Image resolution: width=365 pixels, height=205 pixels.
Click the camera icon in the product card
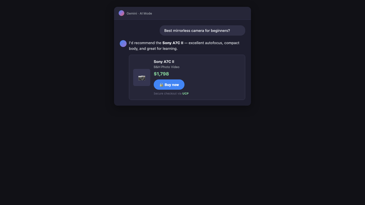tap(142, 77)
